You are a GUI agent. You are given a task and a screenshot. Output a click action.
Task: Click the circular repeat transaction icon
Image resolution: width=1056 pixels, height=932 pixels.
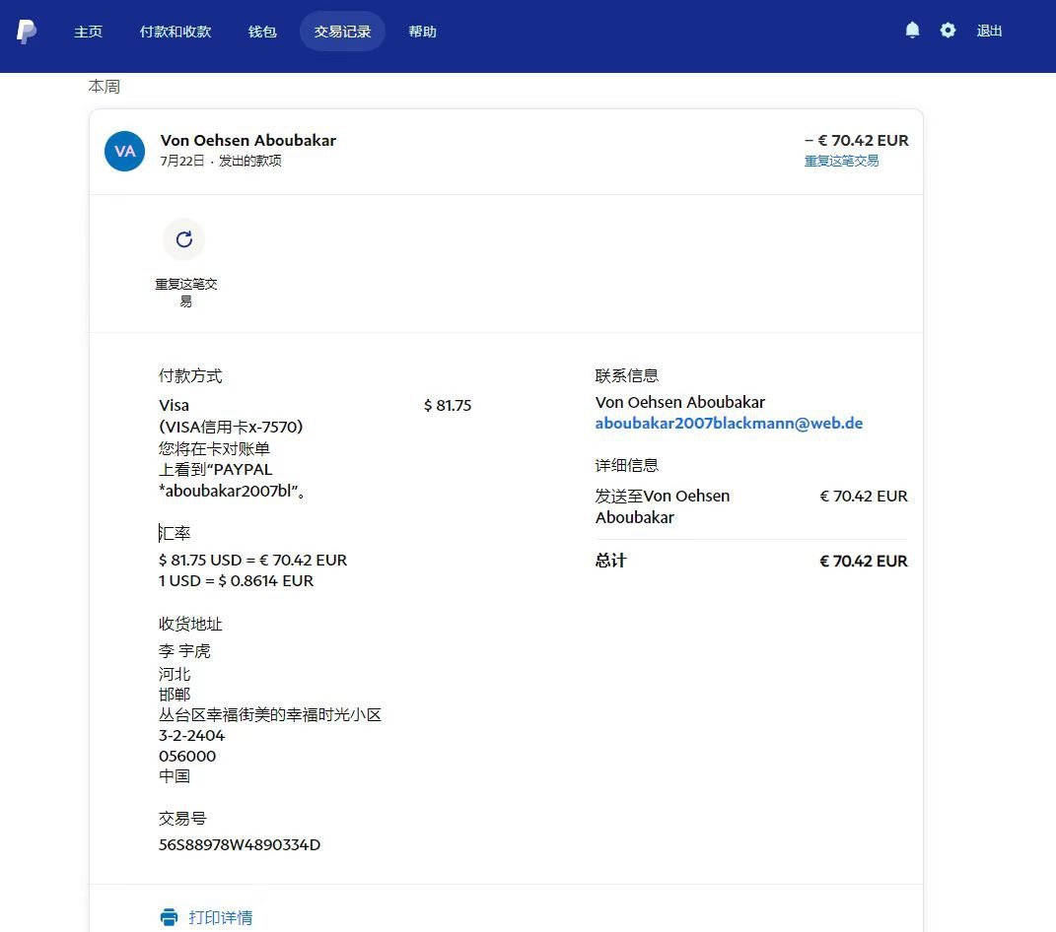tap(183, 239)
